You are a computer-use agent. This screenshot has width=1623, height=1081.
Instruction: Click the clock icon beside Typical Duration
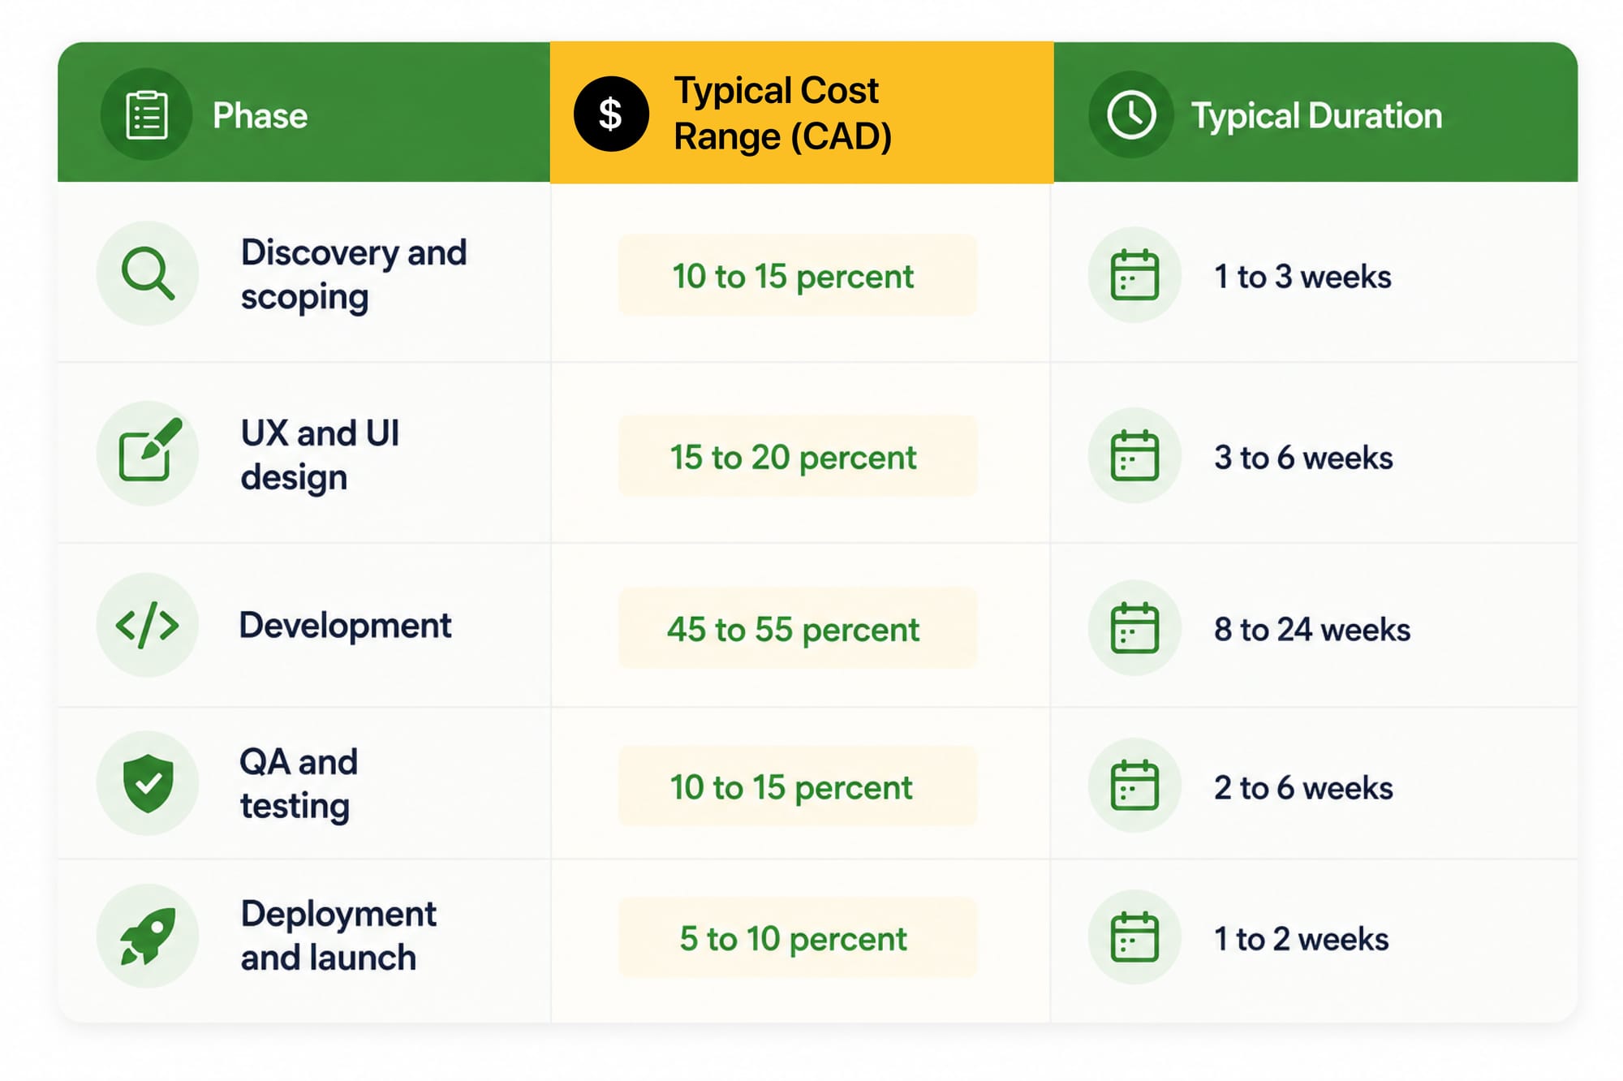pyautogui.click(x=1131, y=114)
